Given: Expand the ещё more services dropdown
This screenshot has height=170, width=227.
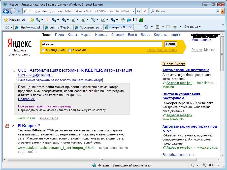Looking at the screenshot, I should [176, 35].
